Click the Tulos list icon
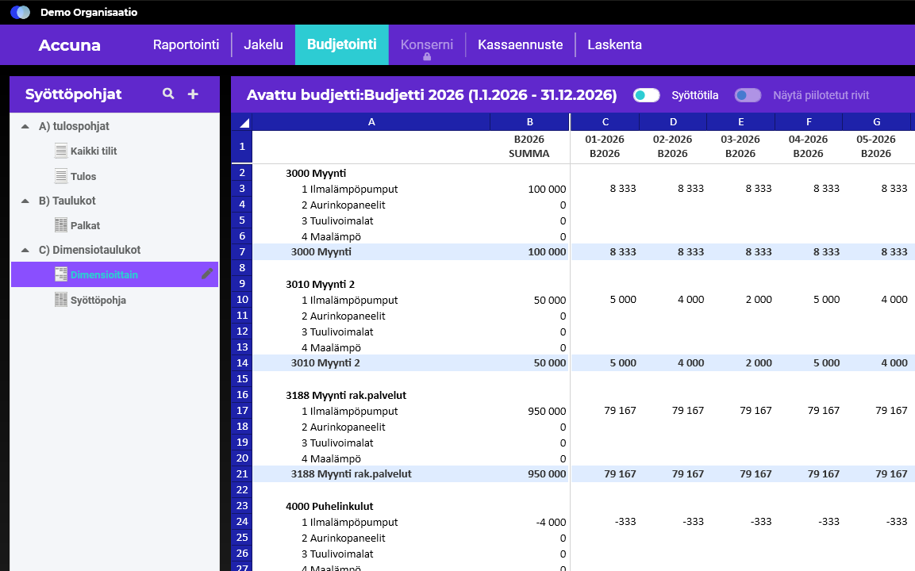915x571 pixels. (60, 175)
